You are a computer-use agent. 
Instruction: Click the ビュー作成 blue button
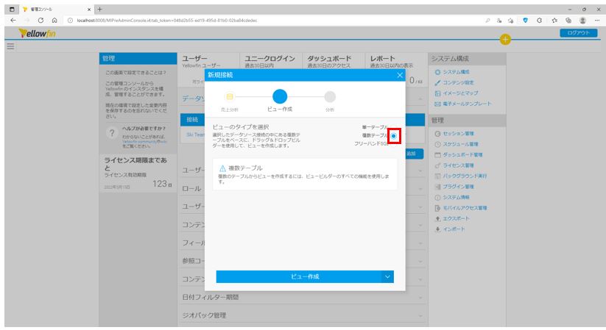tap(298, 277)
